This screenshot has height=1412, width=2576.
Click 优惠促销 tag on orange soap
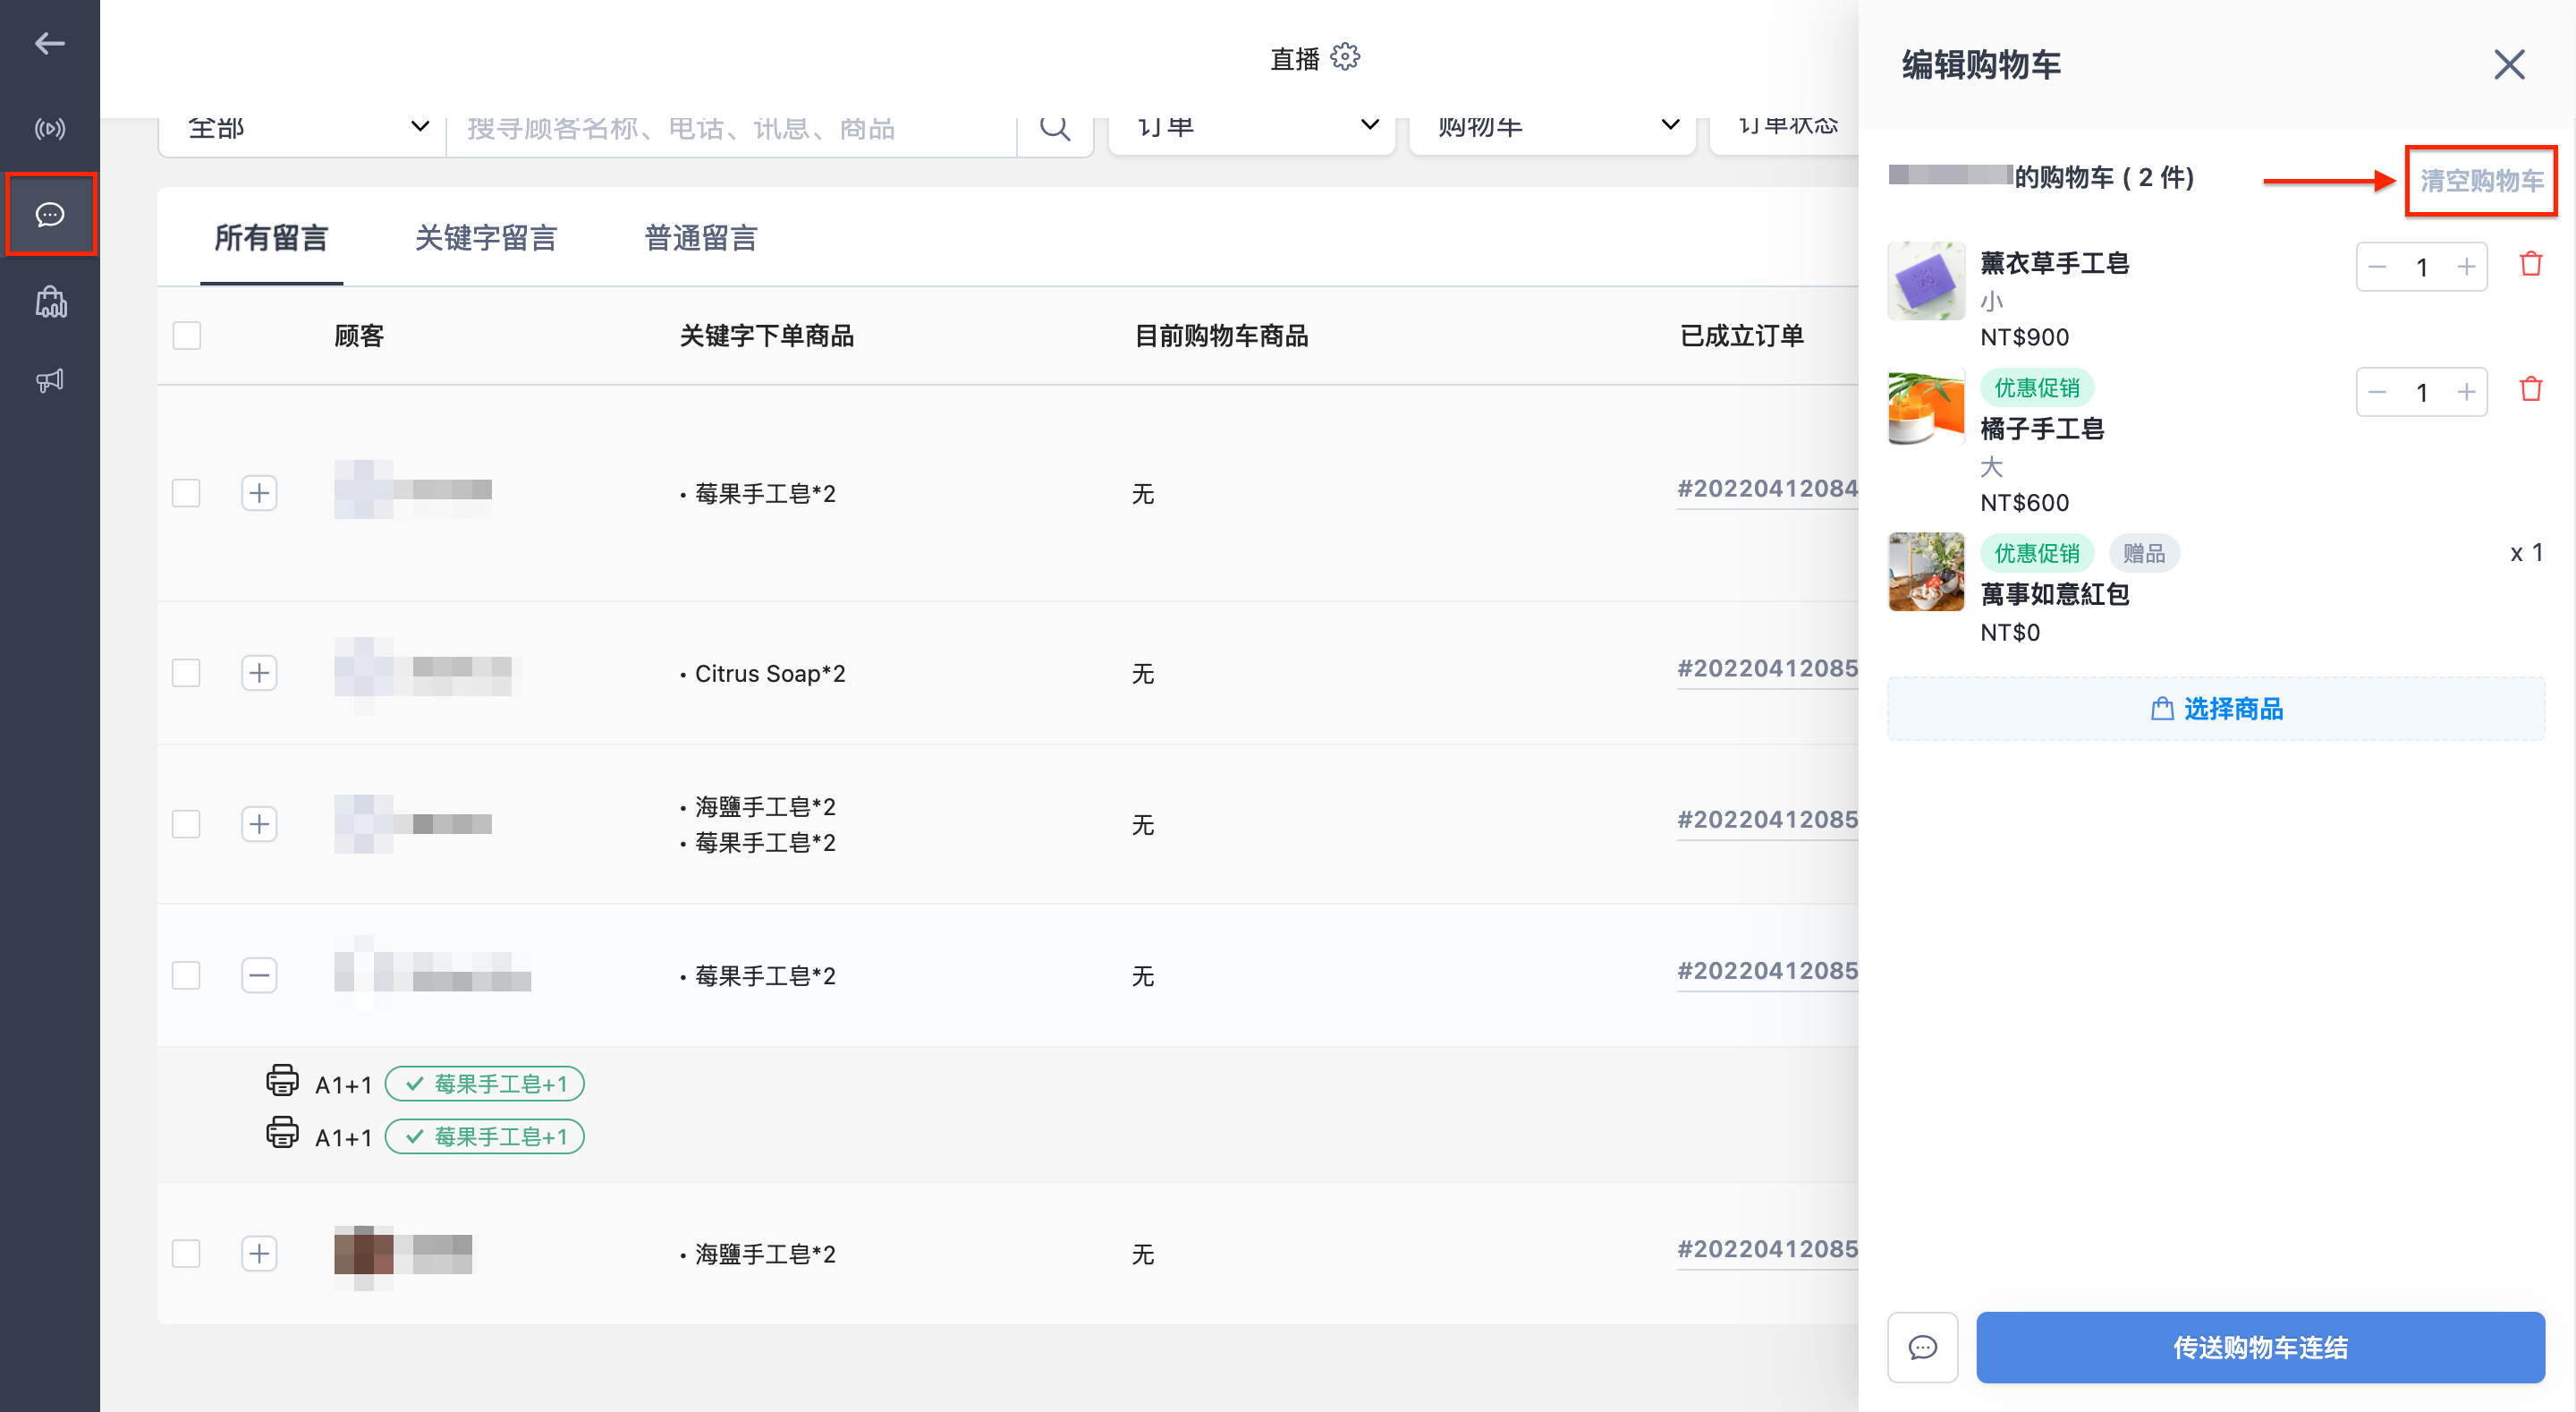point(2037,388)
